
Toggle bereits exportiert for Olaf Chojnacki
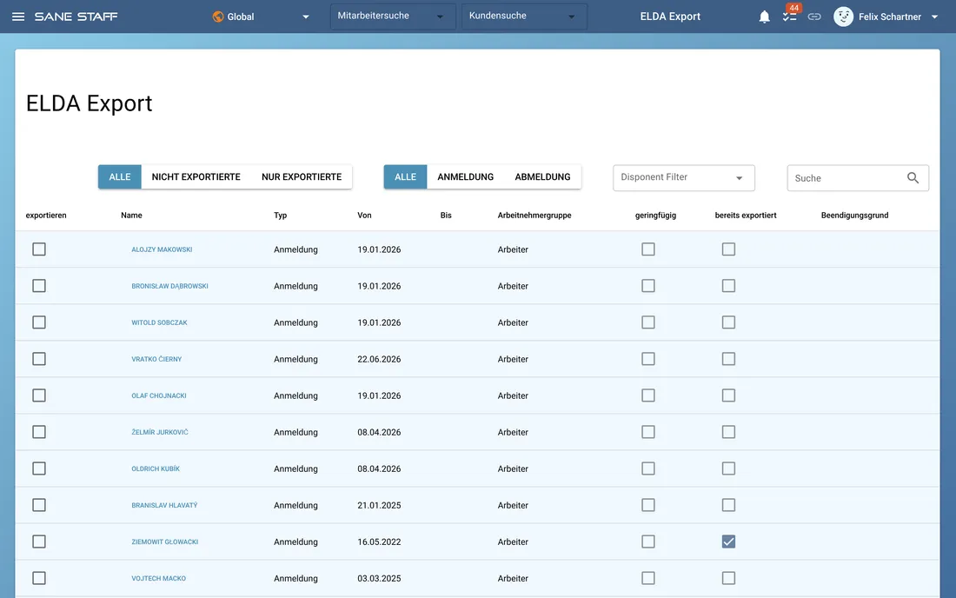tap(728, 395)
